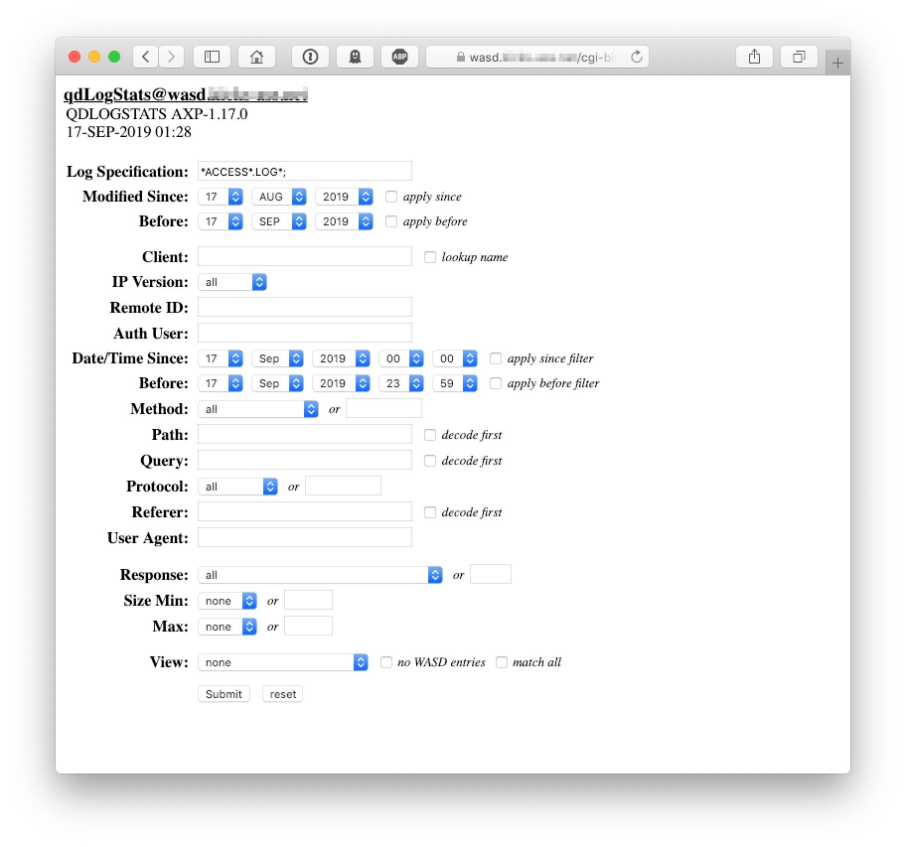Go to the home page
The width and height of the screenshot is (906, 847).
(x=256, y=57)
